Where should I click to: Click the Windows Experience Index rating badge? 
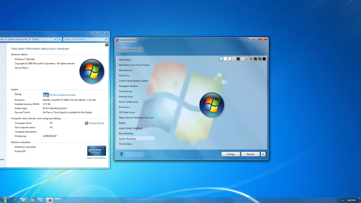pos(46,95)
